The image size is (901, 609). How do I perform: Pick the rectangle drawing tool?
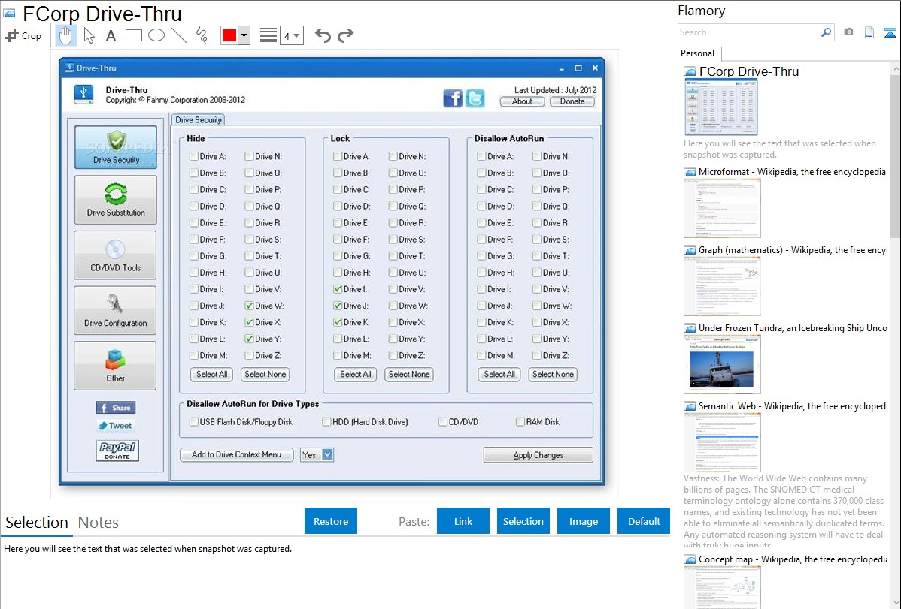(x=133, y=35)
